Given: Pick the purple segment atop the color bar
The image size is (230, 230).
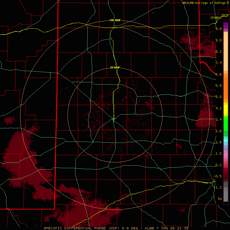Looking at the screenshot, I should pos(226,26).
